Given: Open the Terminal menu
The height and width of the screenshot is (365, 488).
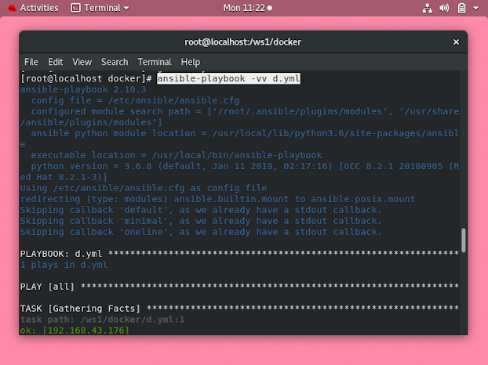Looking at the screenshot, I should pyautogui.click(x=155, y=62).
